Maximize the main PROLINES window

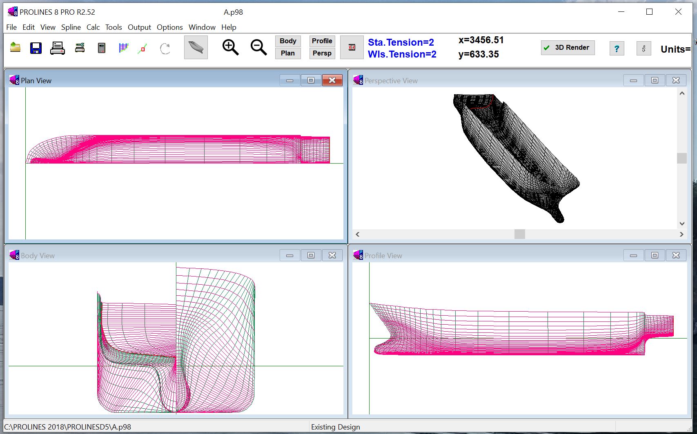coord(649,12)
